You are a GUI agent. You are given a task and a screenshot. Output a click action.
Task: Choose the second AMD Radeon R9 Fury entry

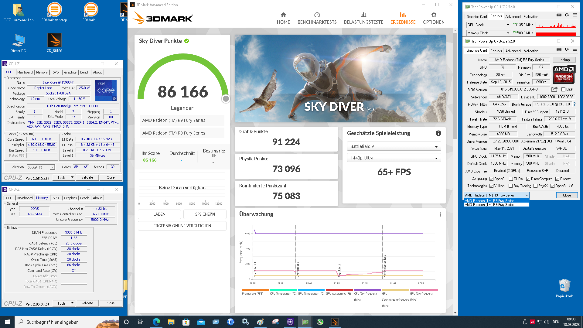(496, 205)
